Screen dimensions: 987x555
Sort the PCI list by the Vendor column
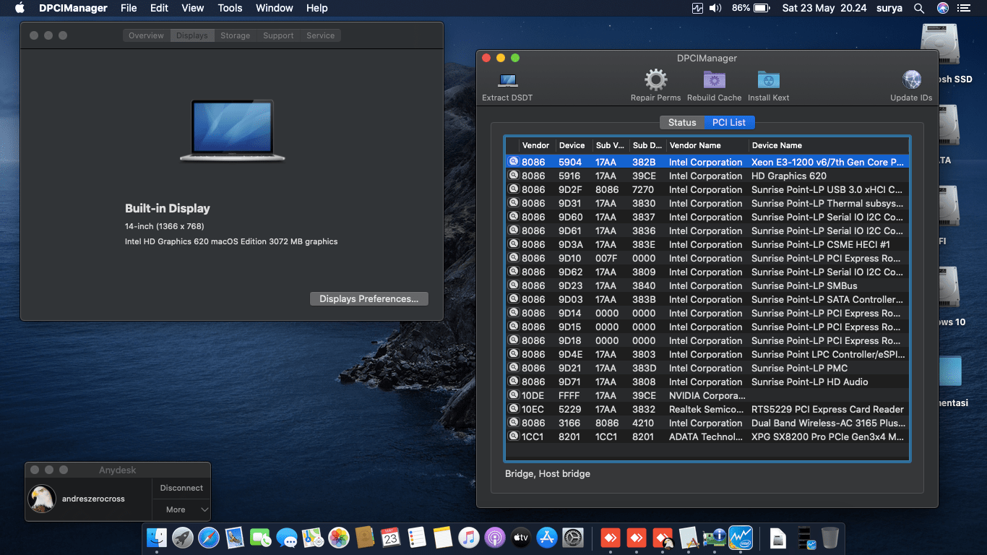pos(536,145)
